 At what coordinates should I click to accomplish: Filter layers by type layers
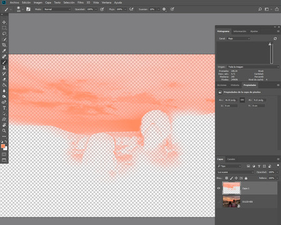tap(259, 166)
